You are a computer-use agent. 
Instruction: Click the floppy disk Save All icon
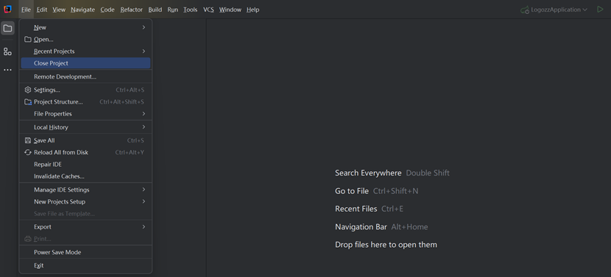coord(28,140)
